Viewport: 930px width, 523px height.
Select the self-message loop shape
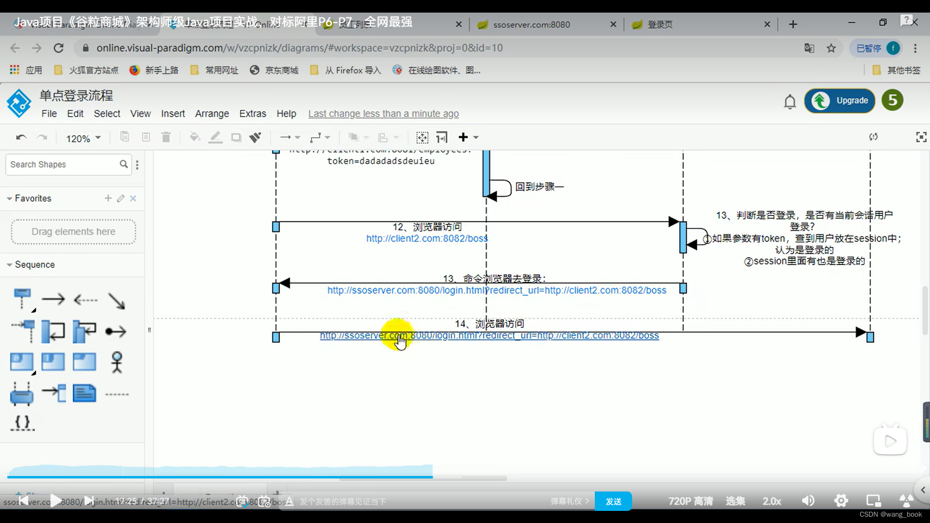point(53,331)
